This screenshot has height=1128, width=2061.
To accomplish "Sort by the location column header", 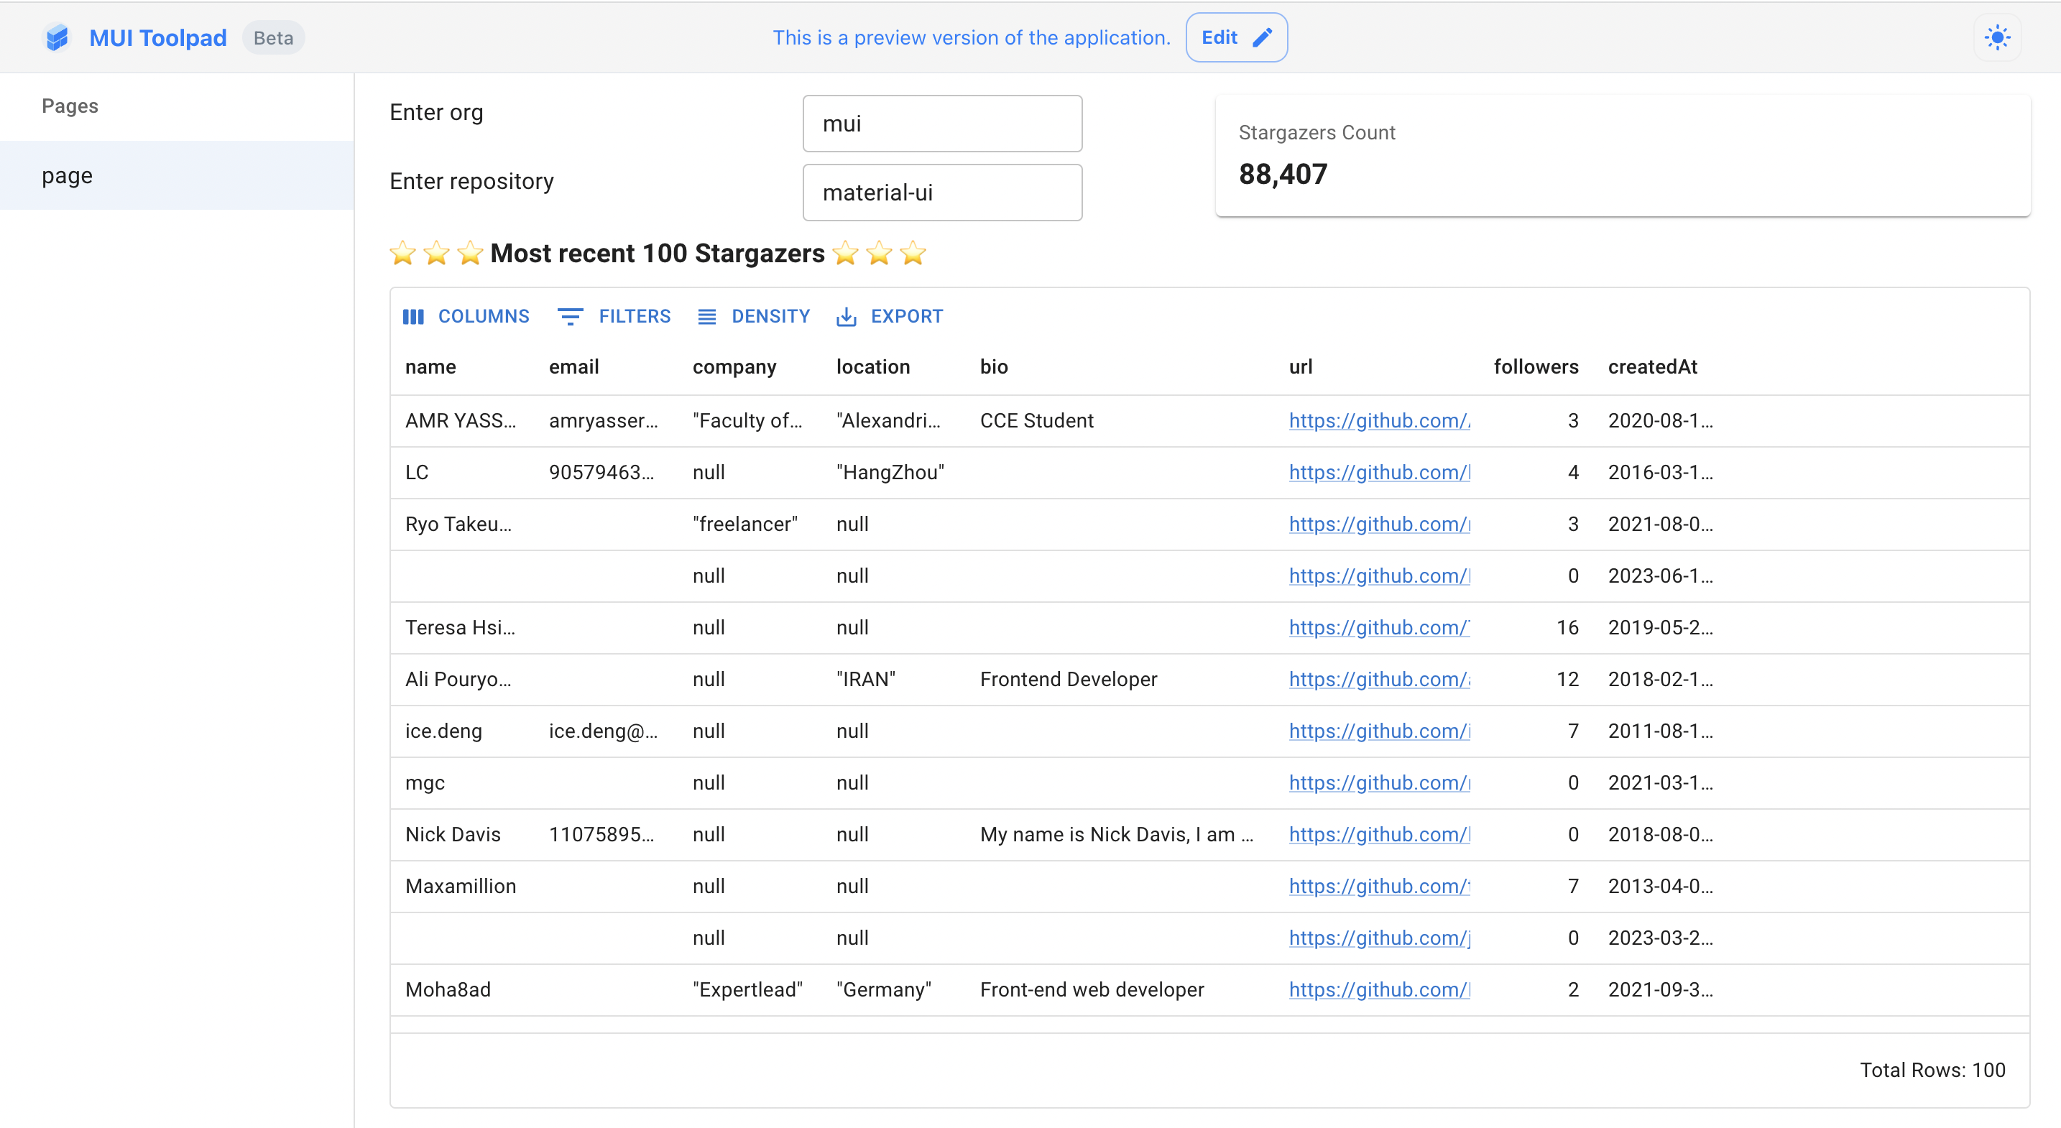I will [873, 367].
